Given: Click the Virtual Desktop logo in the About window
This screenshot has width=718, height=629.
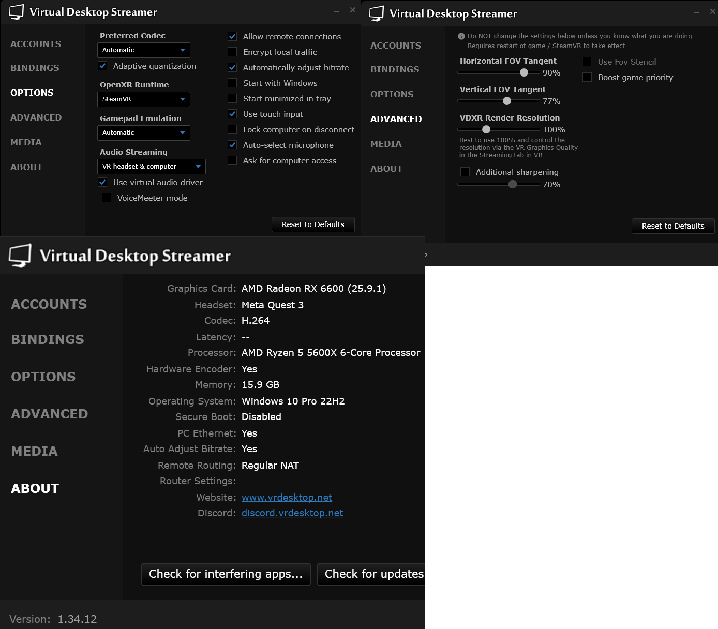Looking at the screenshot, I should [20, 256].
